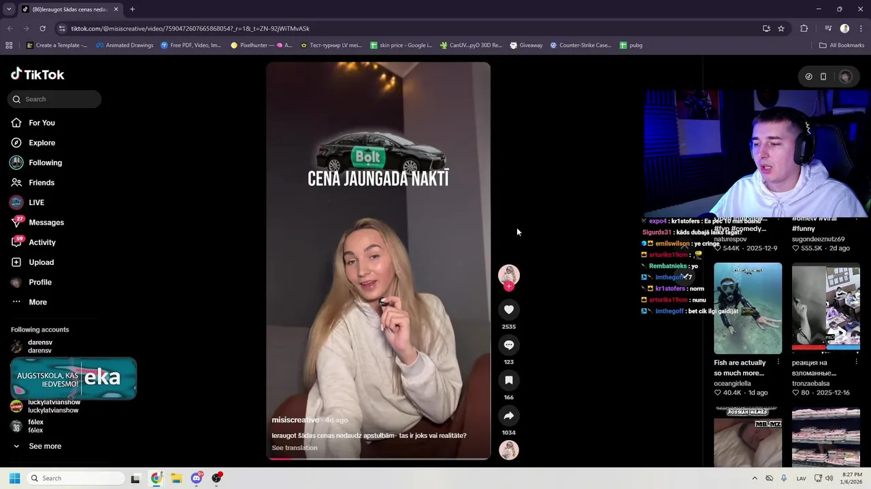Open the taskbar volume control
Image resolution: width=871 pixels, height=489 pixels.
[x=829, y=478]
